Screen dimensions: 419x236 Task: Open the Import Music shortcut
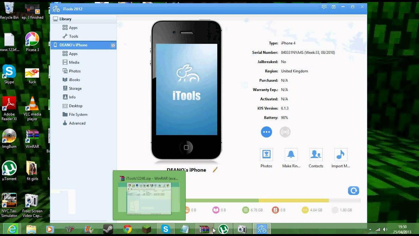(x=341, y=154)
